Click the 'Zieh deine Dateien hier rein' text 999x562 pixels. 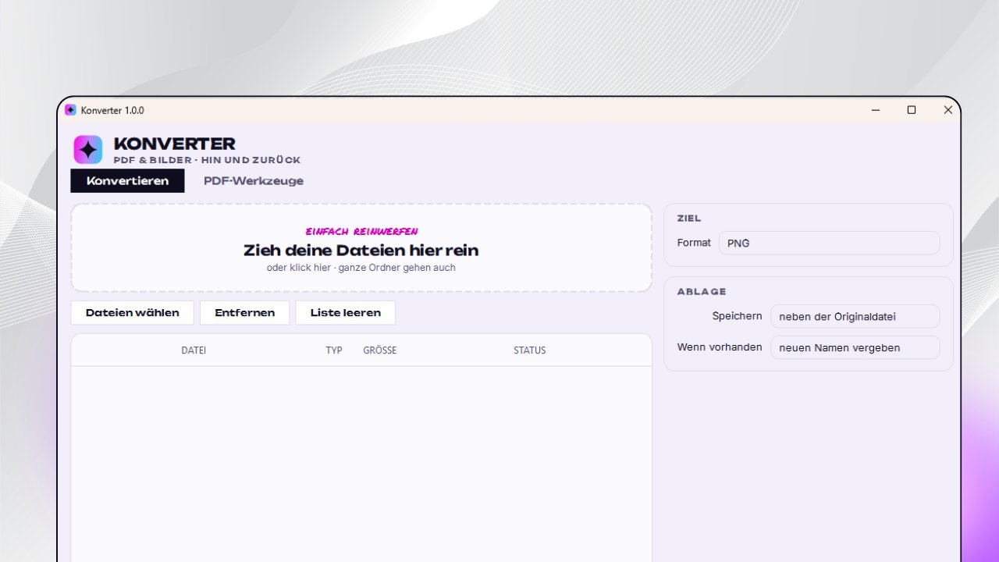coord(361,251)
